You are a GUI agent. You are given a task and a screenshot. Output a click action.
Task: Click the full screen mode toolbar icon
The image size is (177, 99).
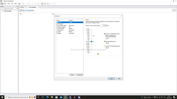coord(48,4)
